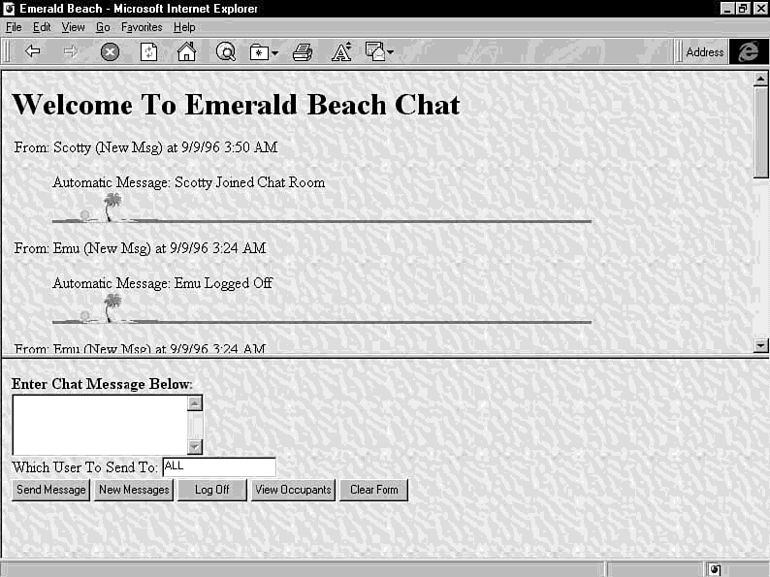Click the Clear Form button
This screenshot has height=577, width=770.
click(x=373, y=490)
